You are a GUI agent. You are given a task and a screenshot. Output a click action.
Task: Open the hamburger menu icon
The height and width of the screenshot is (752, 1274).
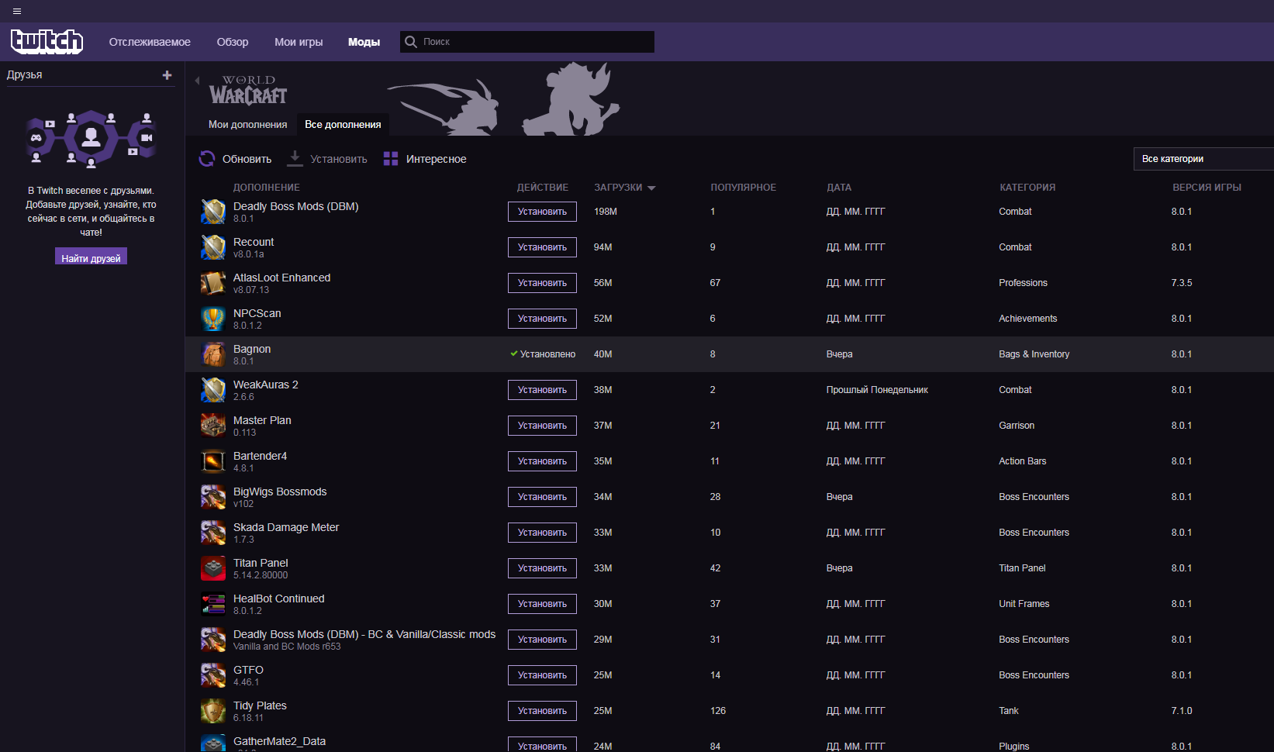tap(17, 11)
